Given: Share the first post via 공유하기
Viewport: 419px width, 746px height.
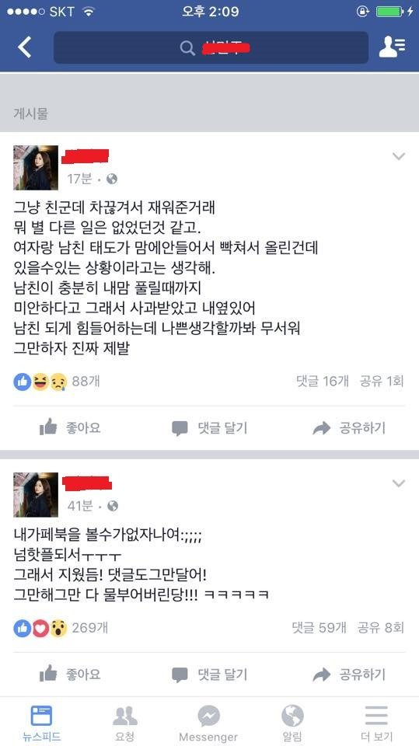Looking at the screenshot, I should click(349, 427).
